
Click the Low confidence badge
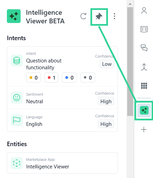pyautogui.click(x=107, y=64)
